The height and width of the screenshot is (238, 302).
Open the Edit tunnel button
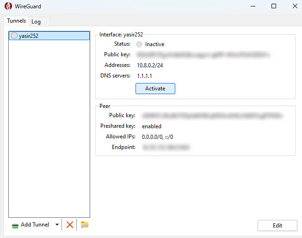click(277, 226)
